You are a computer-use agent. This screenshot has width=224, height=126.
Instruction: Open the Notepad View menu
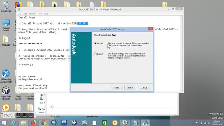(40, 14)
